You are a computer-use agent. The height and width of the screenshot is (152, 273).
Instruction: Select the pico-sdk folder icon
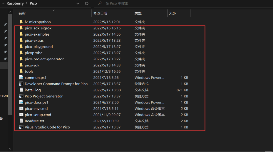tap(21, 65)
